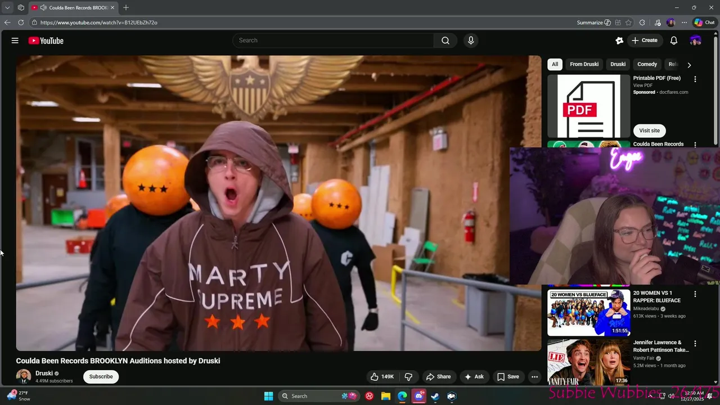Viewport: 720px width, 405px height.
Task: Subscribe to the Druski channel
Action: point(101,376)
